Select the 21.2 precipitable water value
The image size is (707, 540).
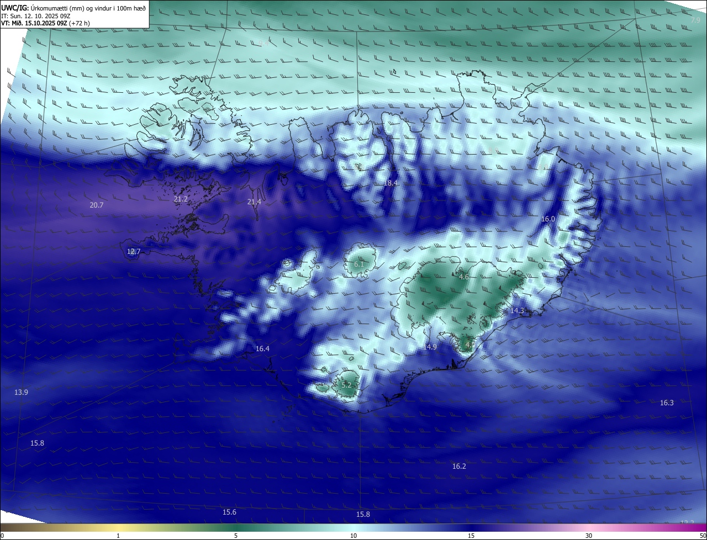pyautogui.click(x=181, y=199)
